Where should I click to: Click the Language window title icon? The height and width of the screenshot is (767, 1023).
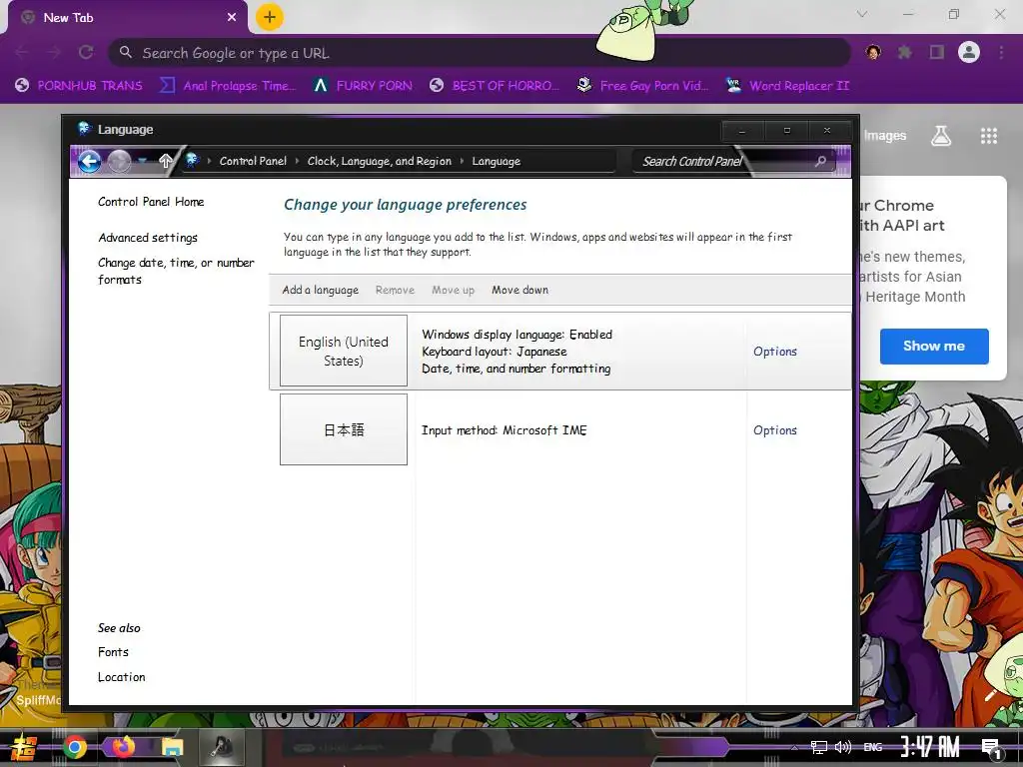pos(84,129)
